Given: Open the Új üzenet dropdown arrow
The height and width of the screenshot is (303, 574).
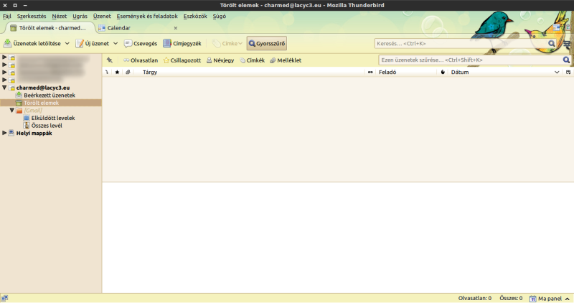Looking at the screenshot, I should [x=116, y=43].
